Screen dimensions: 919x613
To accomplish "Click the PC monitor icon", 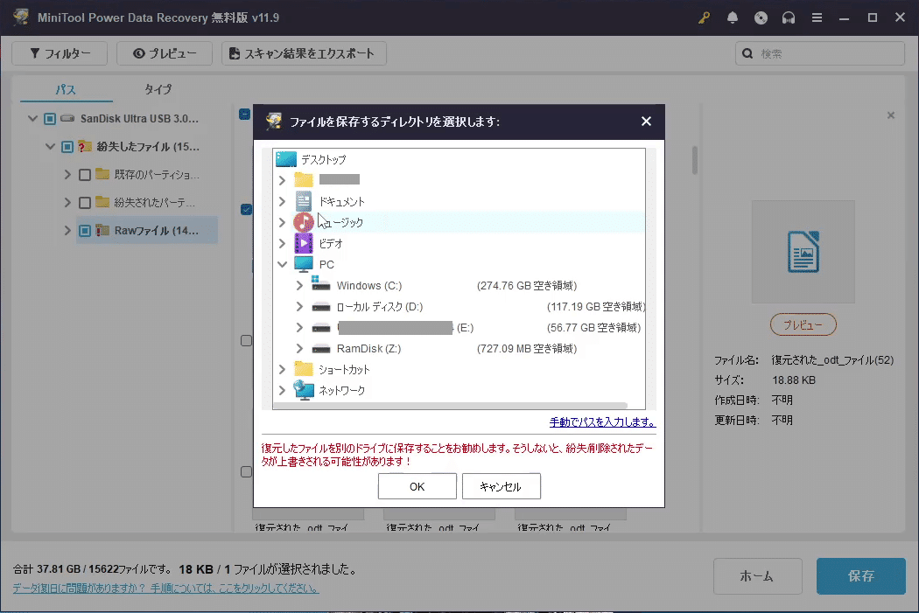I will tap(304, 265).
